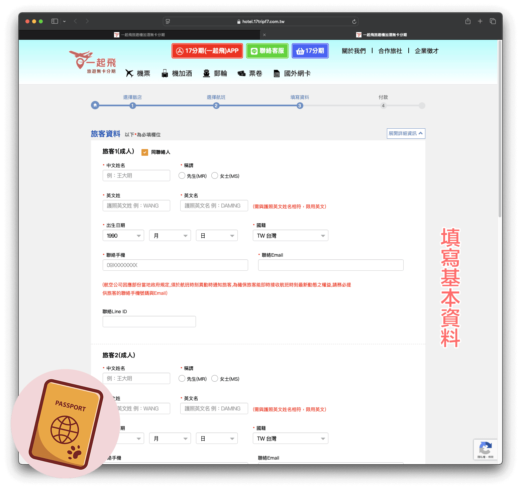The height and width of the screenshot is (489, 521).
Task: Open the 機加酒 menu item
Action: pyautogui.click(x=177, y=74)
